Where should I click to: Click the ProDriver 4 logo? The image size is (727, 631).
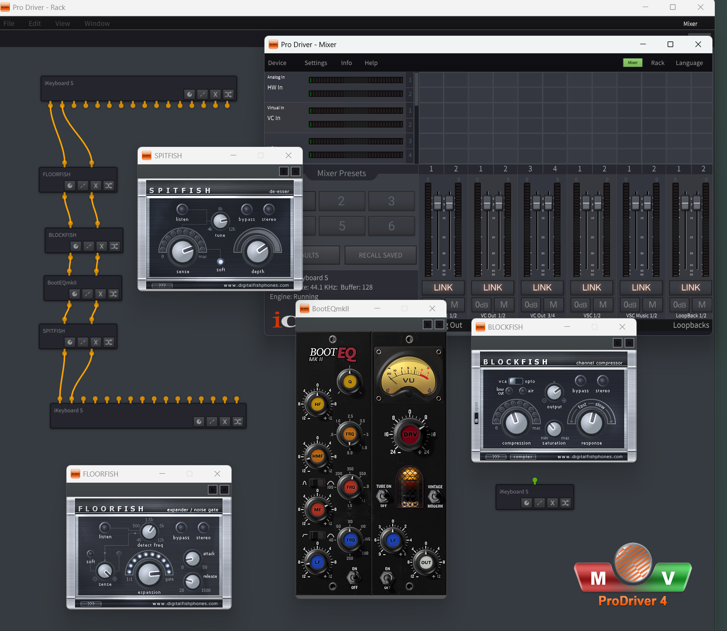point(632,574)
